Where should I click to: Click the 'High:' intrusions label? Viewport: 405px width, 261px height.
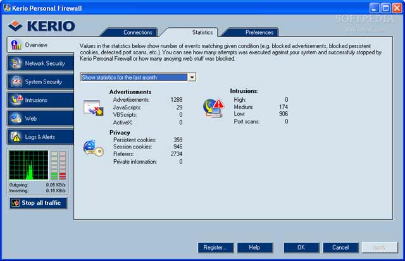(x=240, y=100)
